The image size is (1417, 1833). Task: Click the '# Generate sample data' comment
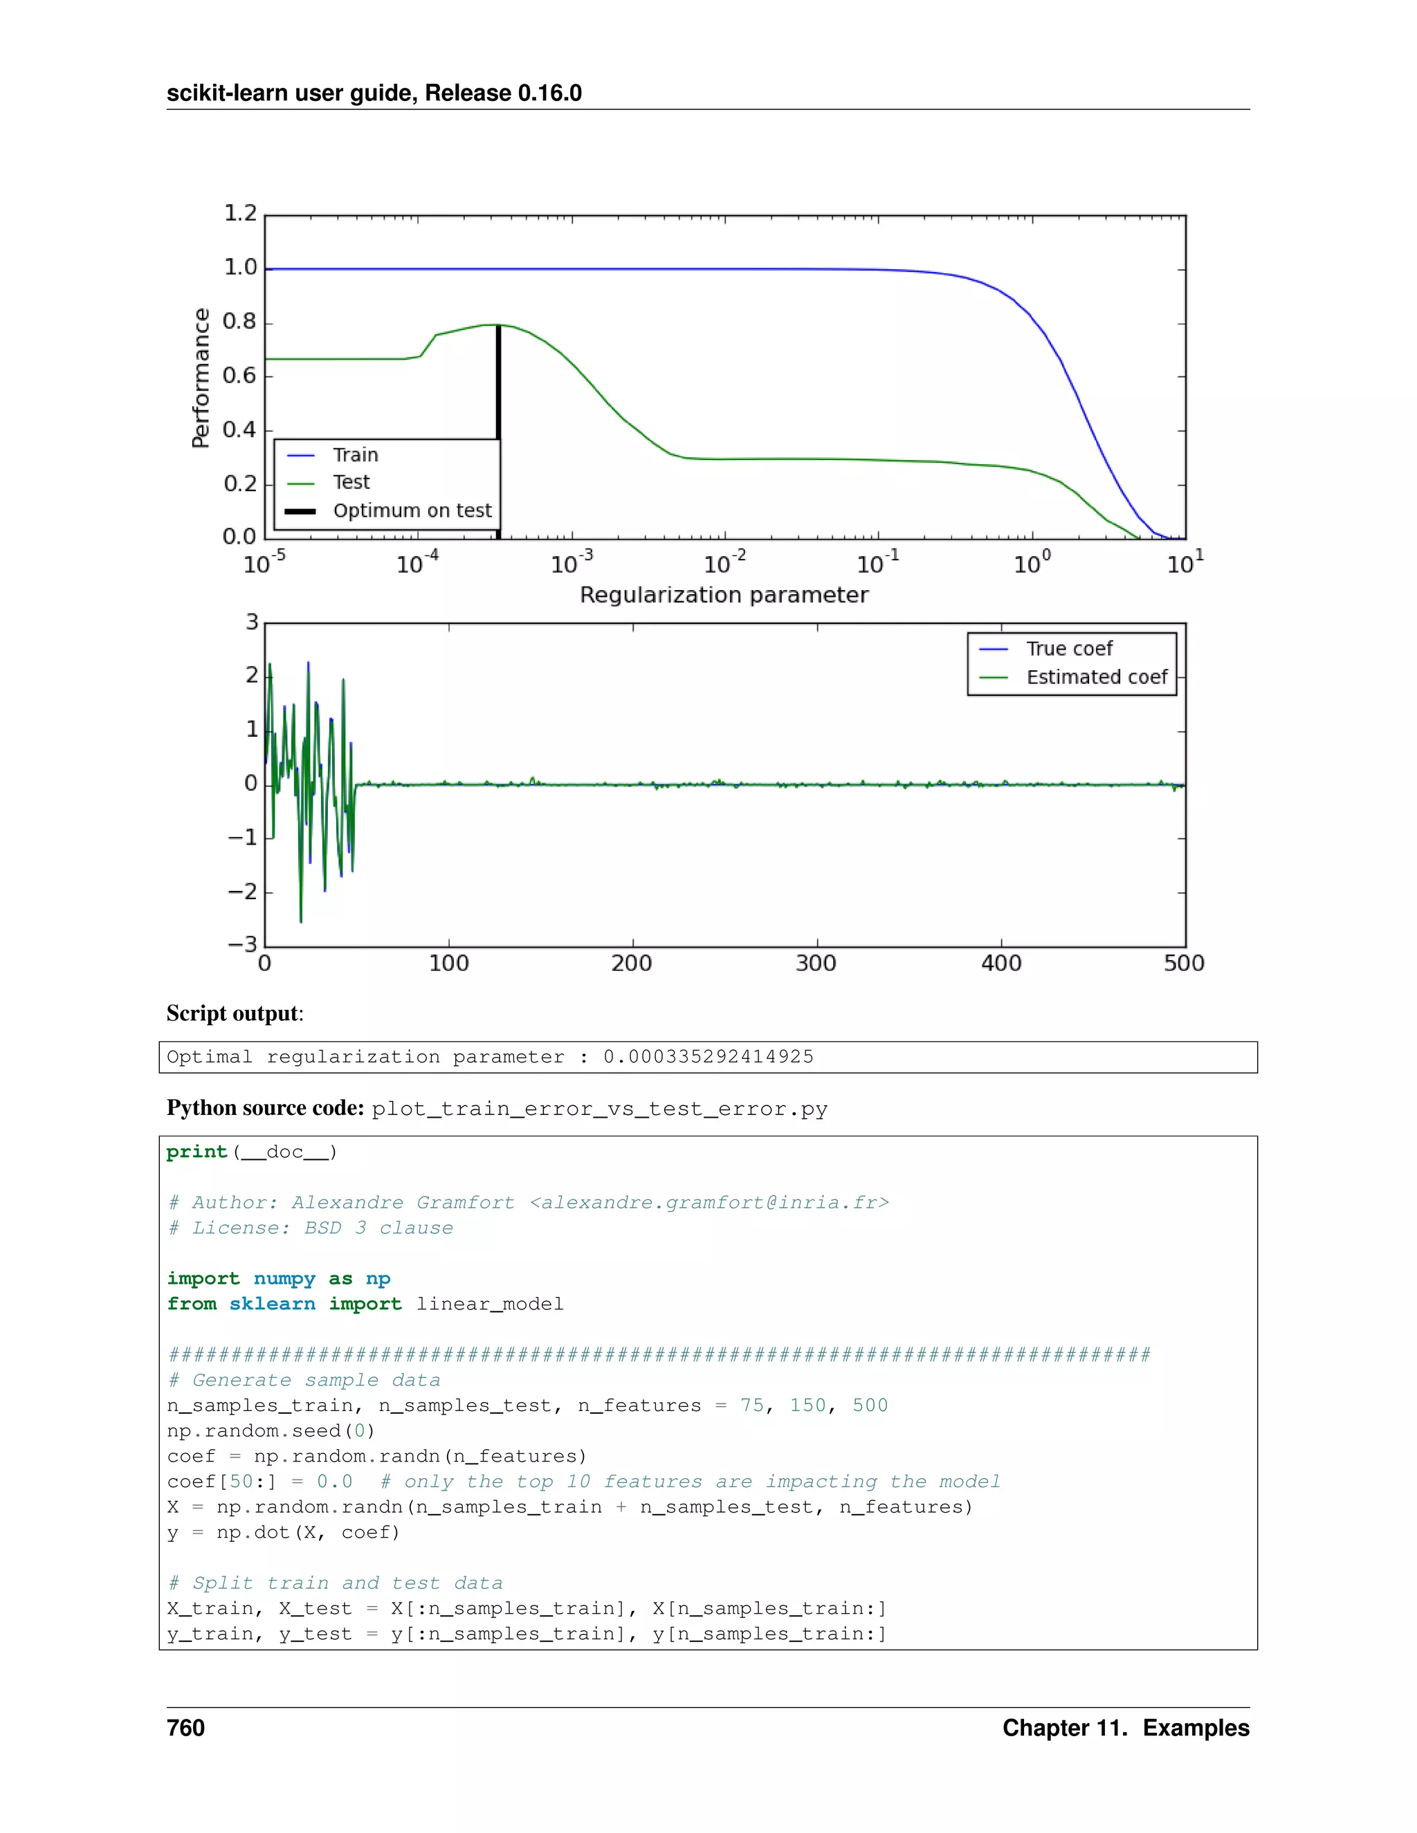(304, 1381)
